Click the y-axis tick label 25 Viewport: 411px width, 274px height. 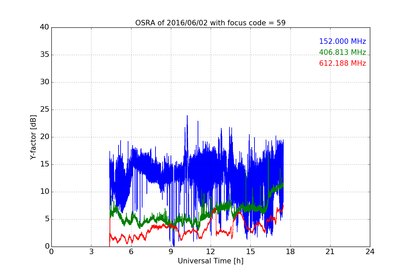[45, 110]
